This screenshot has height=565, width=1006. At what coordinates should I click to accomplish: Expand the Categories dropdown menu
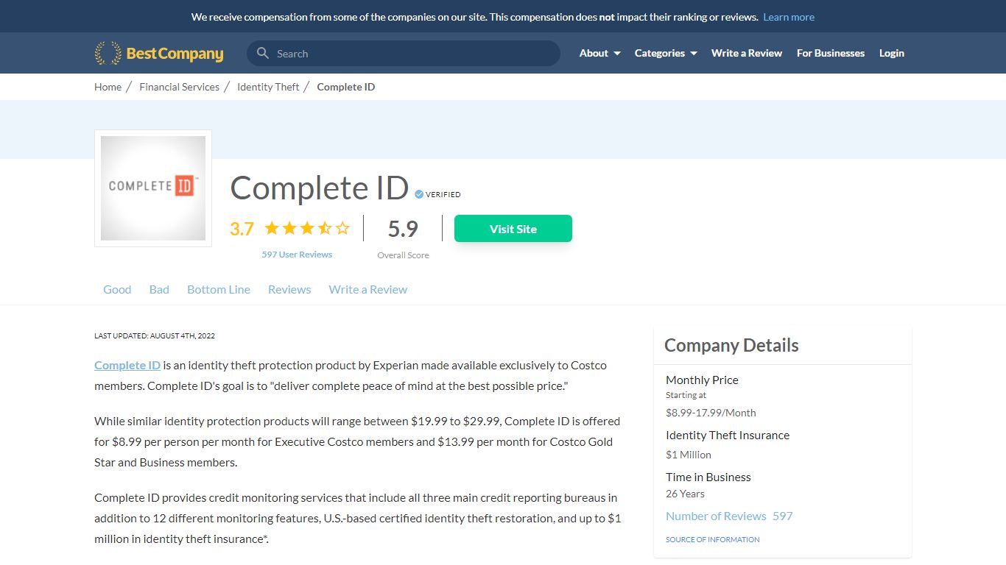[x=666, y=53]
